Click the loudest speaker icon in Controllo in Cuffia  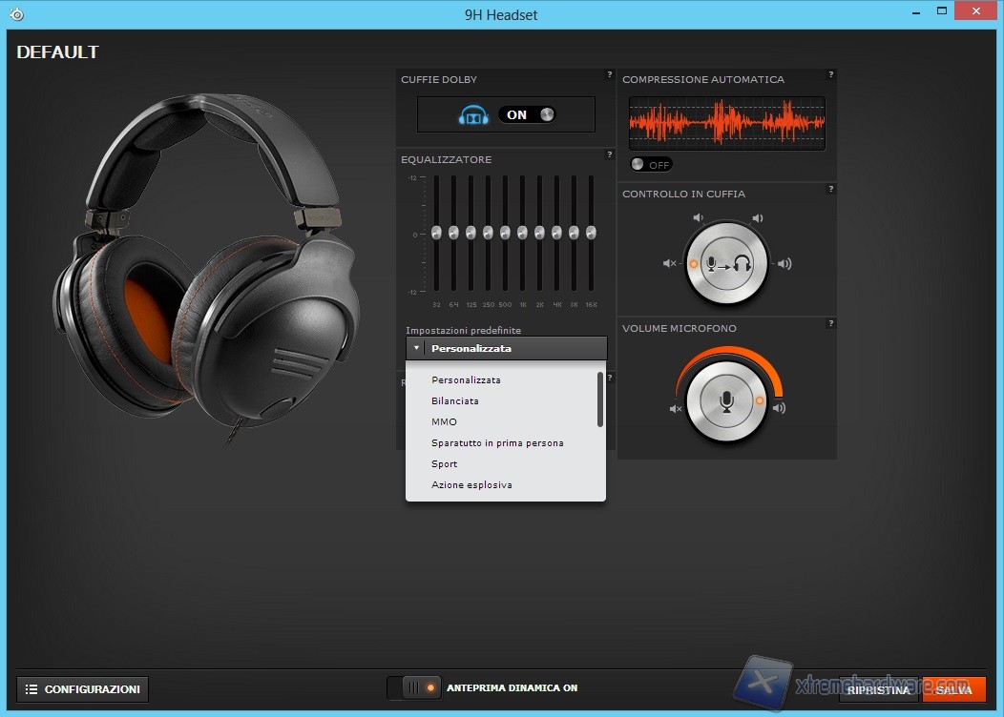point(784,263)
